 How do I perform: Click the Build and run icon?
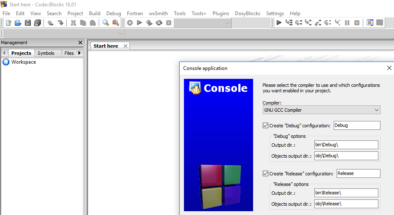(149, 23)
